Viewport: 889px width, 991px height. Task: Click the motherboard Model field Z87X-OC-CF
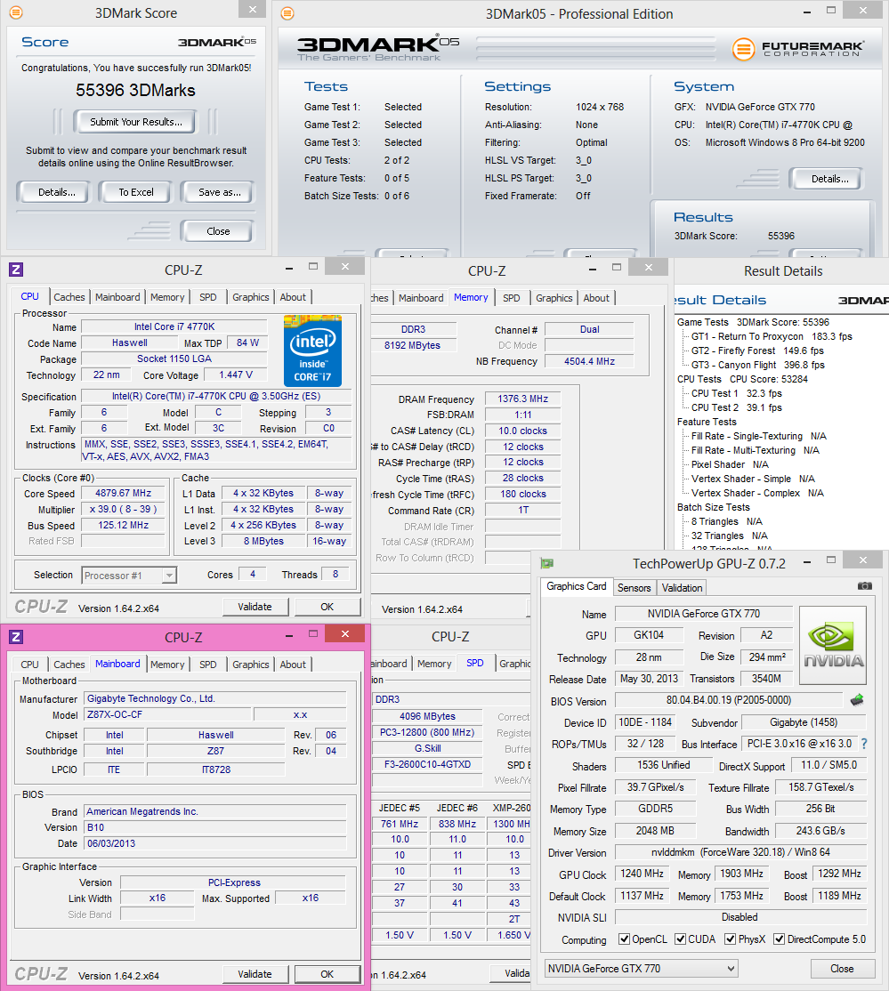click(167, 715)
